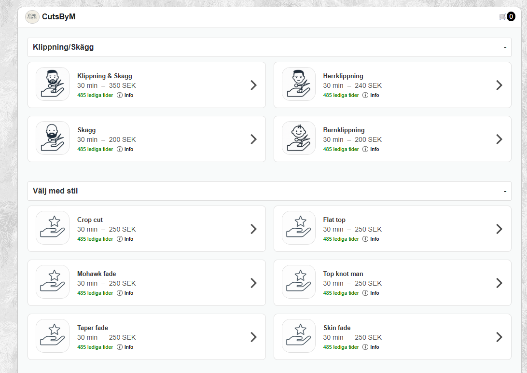Show Info for Klippning & Skägg
Viewport: 527px width, 373px height.
point(125,96)
